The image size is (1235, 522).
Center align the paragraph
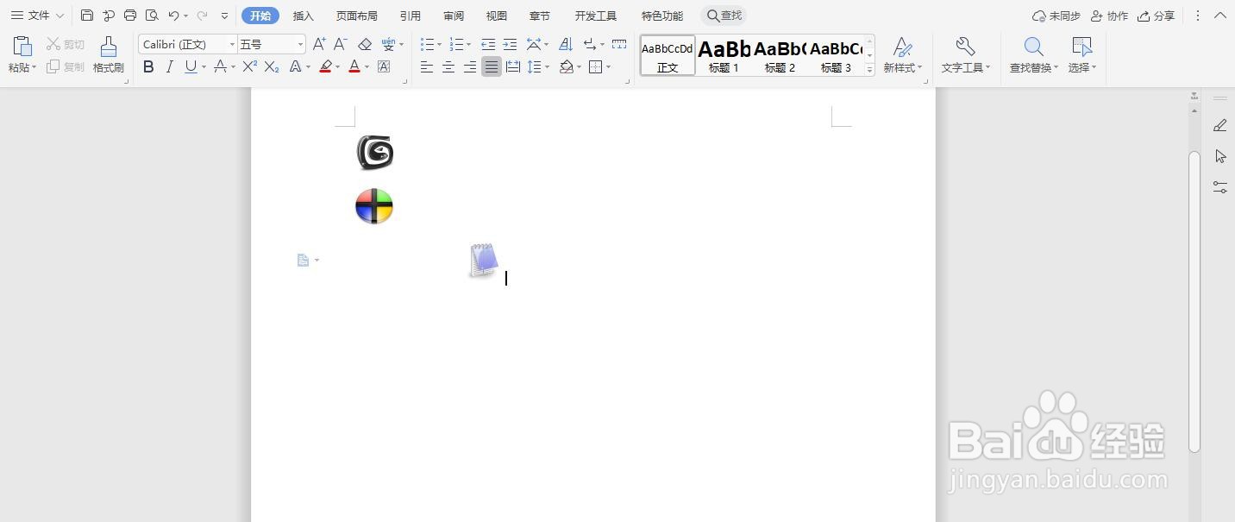tap(448, 66)
